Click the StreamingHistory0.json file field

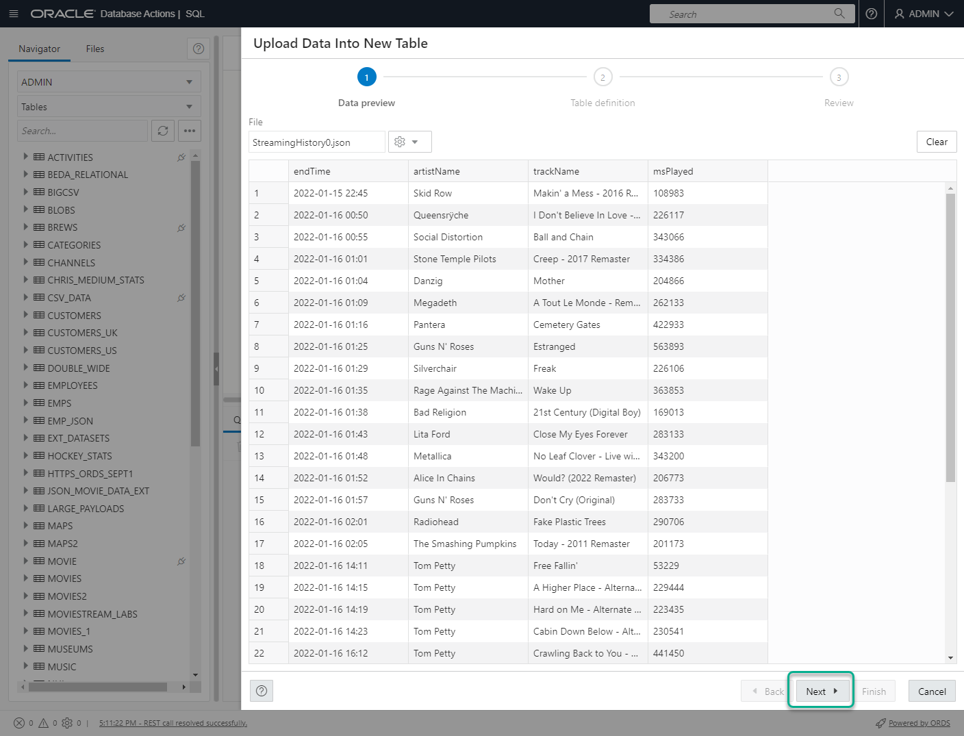pos(316,142)
